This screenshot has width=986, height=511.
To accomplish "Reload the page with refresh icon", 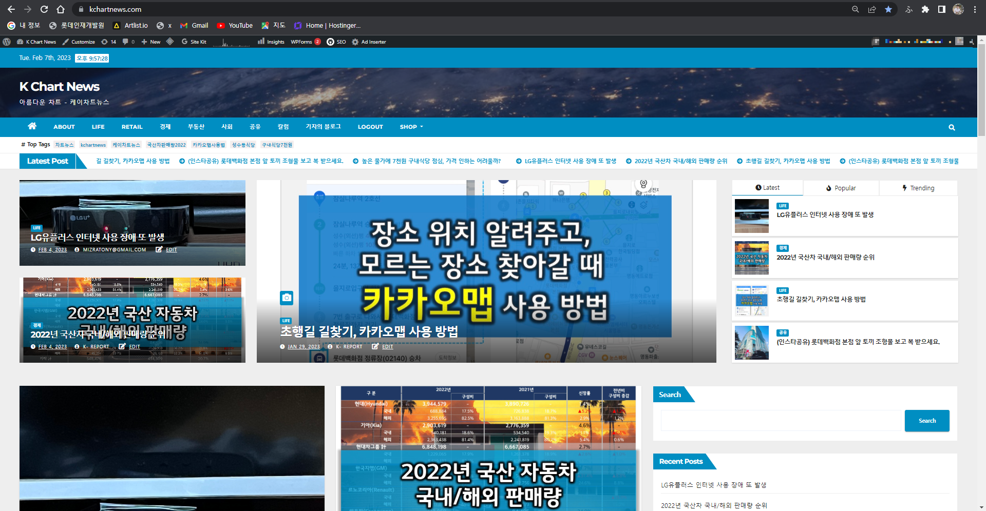I will (44, 9).
